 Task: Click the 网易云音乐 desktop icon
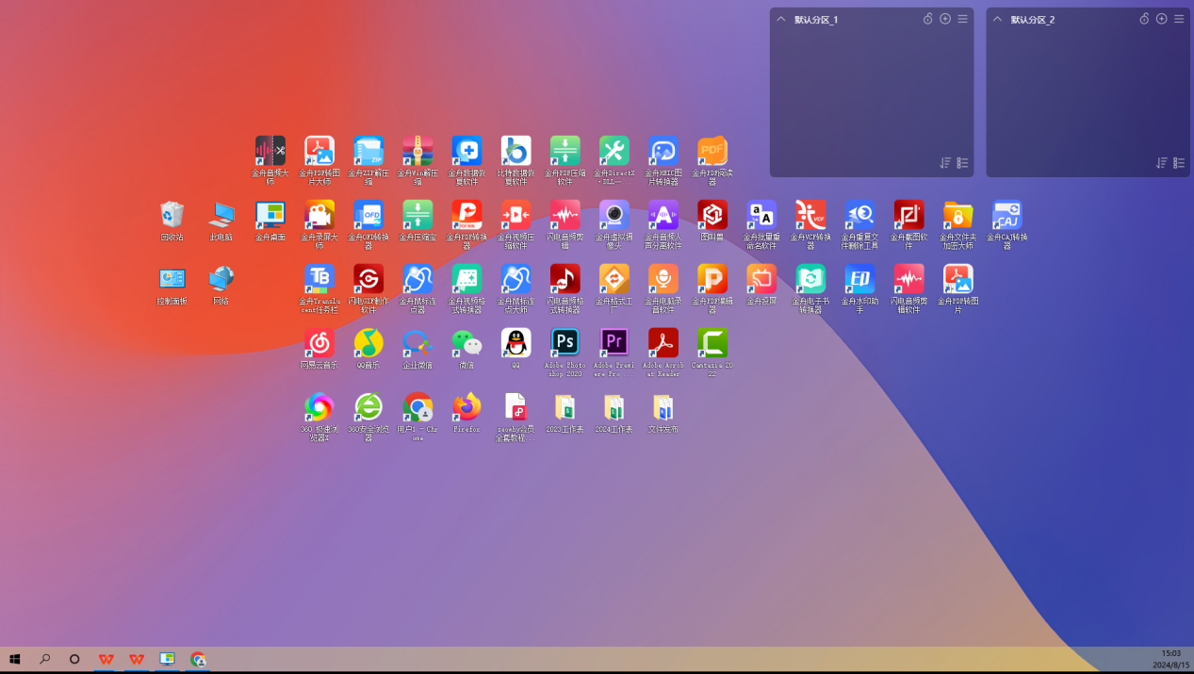pos(319,342)
